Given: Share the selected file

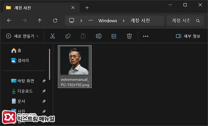Looking at the screenshot, I should pyautogui.click(x=114, y=36).
